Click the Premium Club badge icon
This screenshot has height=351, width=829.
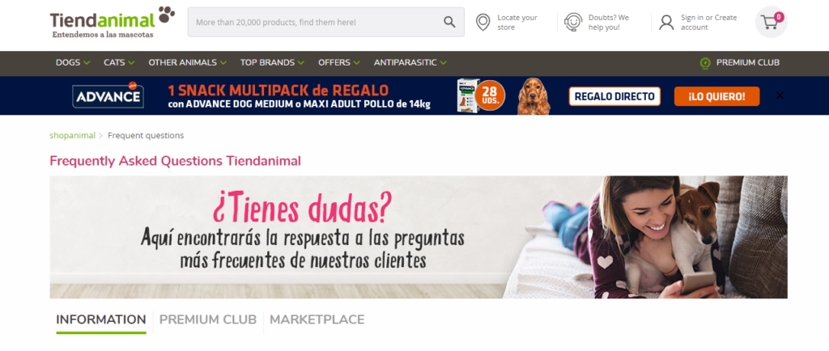705,63
